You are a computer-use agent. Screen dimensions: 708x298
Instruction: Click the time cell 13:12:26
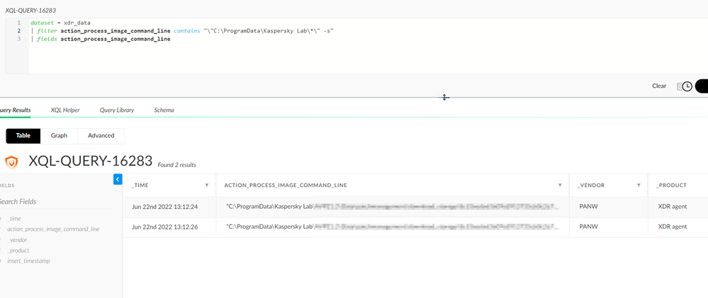(165, 227)
